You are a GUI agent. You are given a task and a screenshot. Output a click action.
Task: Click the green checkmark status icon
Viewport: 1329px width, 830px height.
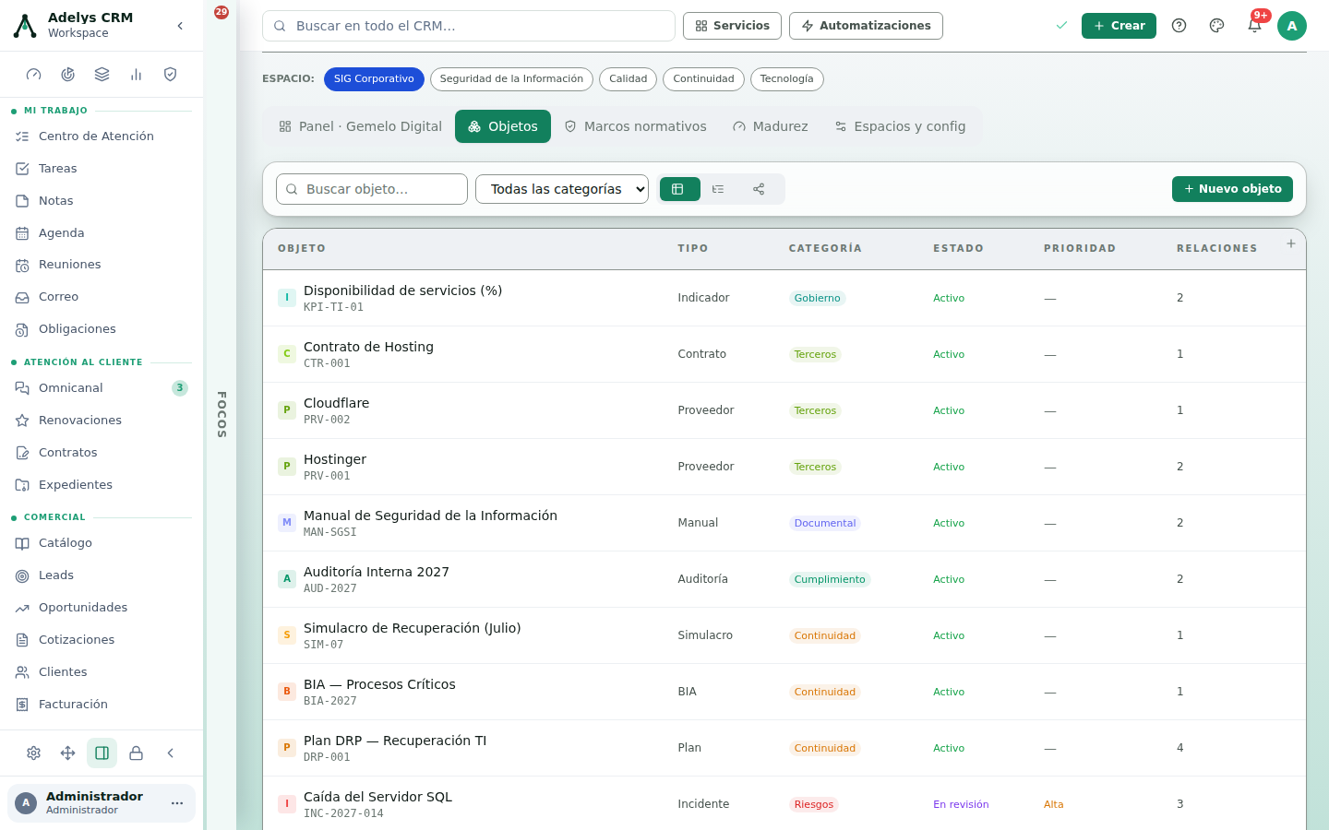pyautogui.click(x=1061, y=26)
